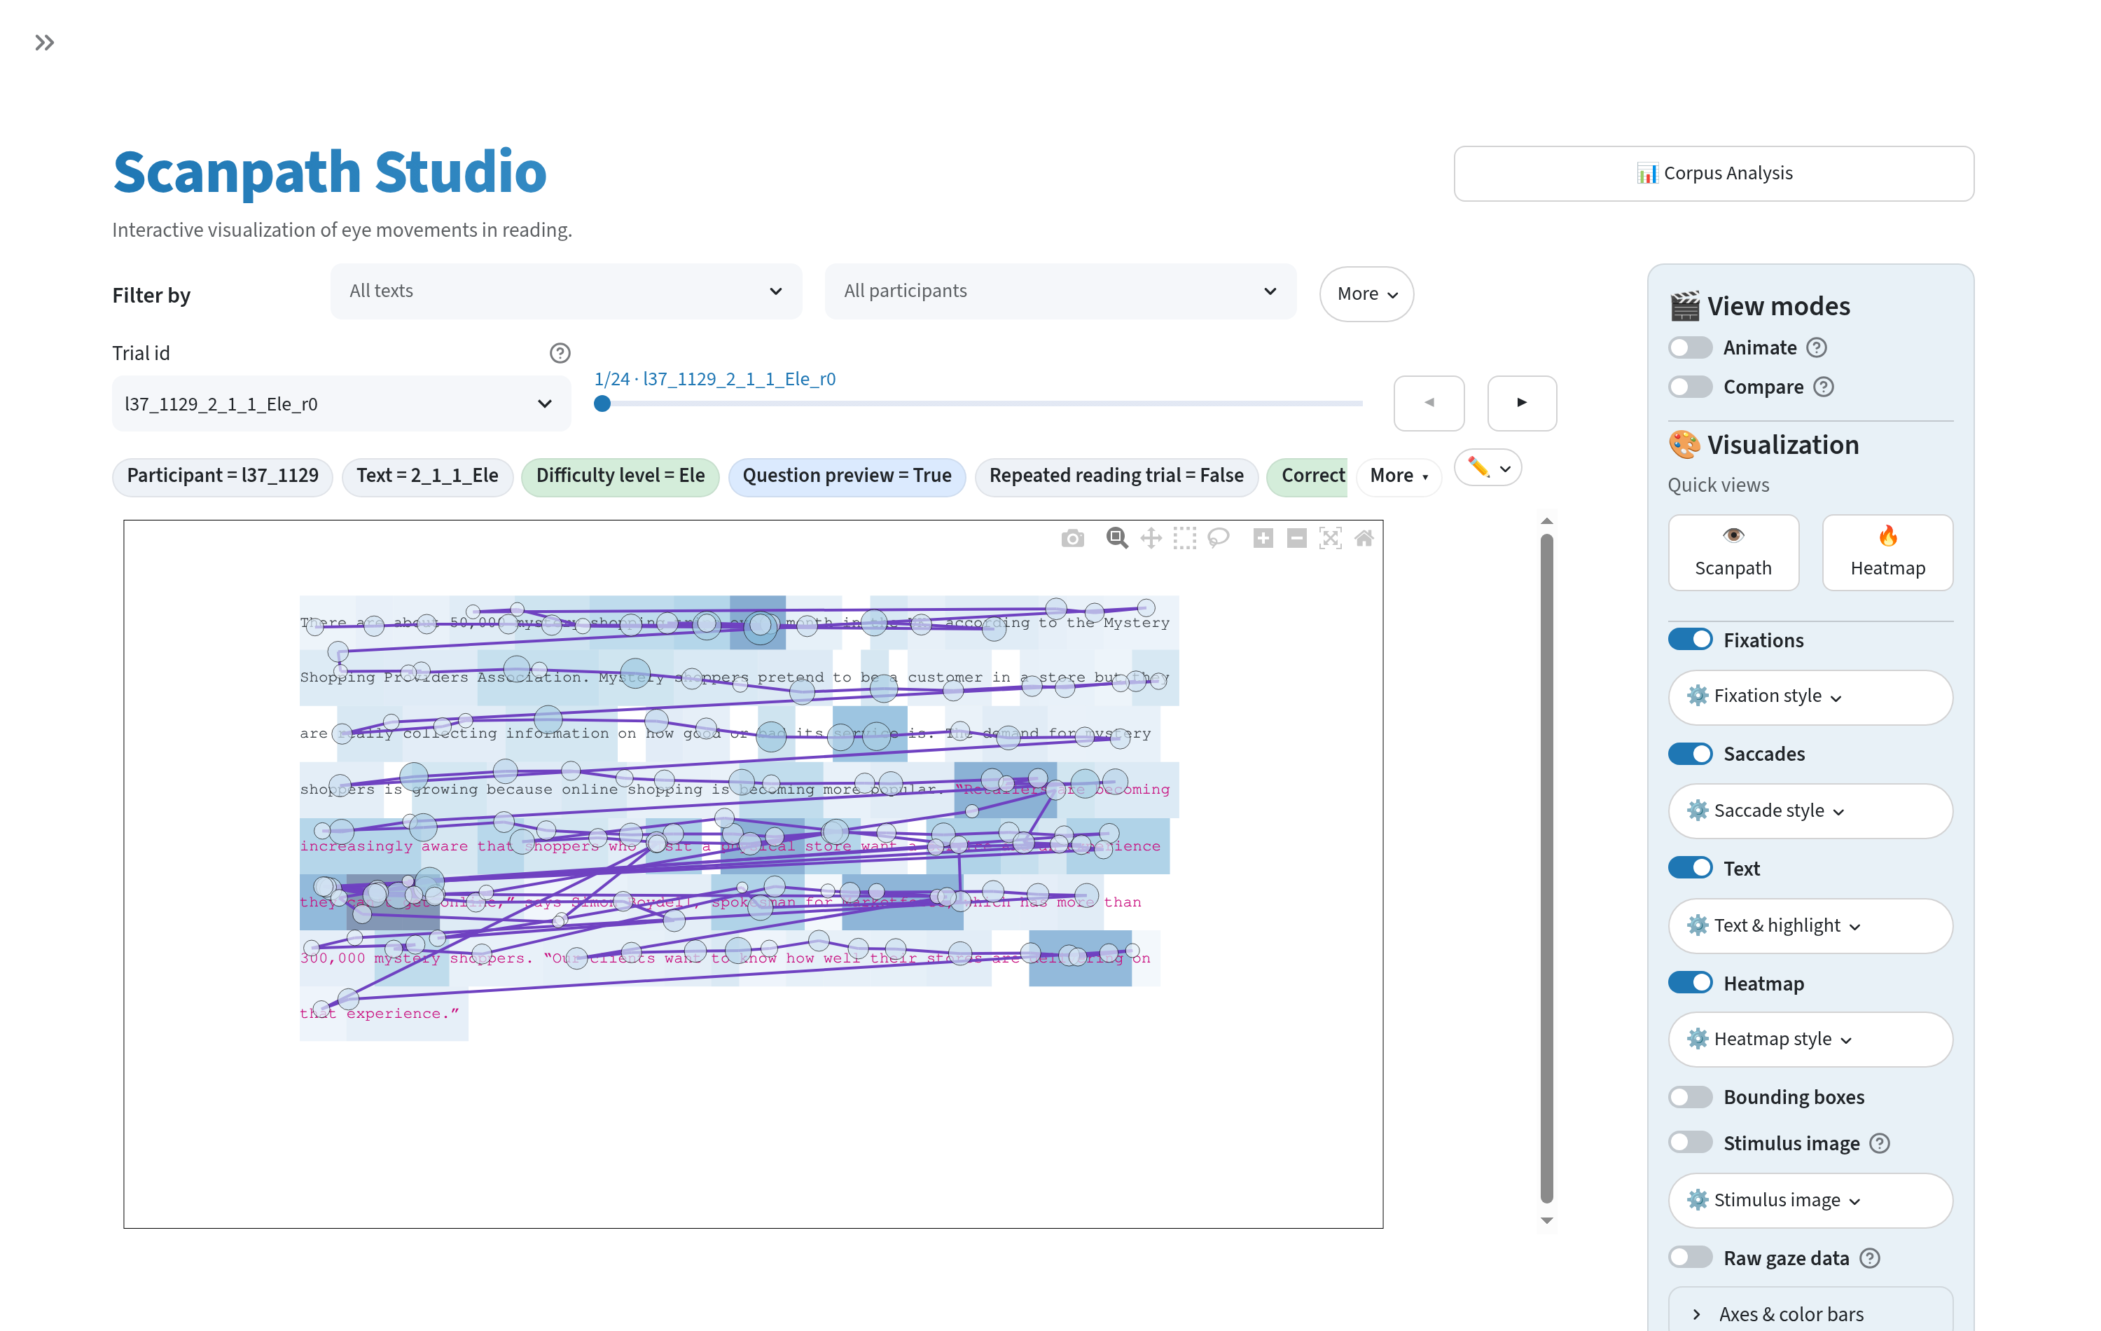2101x1331 pixels.
Task: Choose the Lasso Select tool
Action: [x=1219, y=537]
